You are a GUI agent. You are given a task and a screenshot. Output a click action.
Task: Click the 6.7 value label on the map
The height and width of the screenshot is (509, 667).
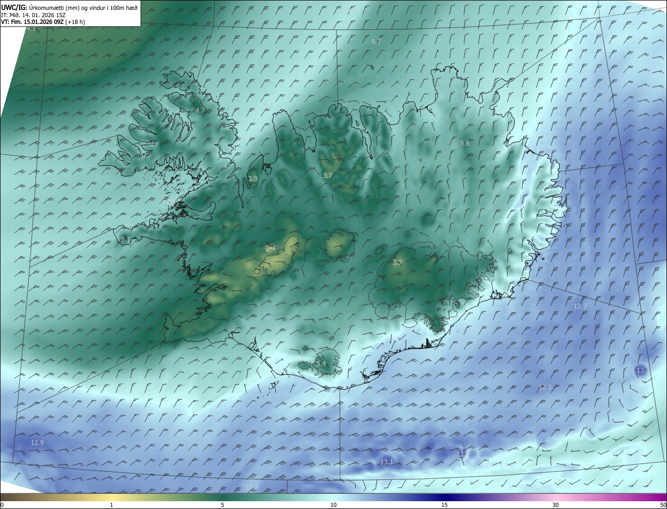376,41
